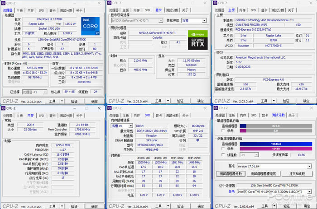Click the memory size value 11.99 GBytes
This screenshot has height=209, width=317.
click(192, 60)
